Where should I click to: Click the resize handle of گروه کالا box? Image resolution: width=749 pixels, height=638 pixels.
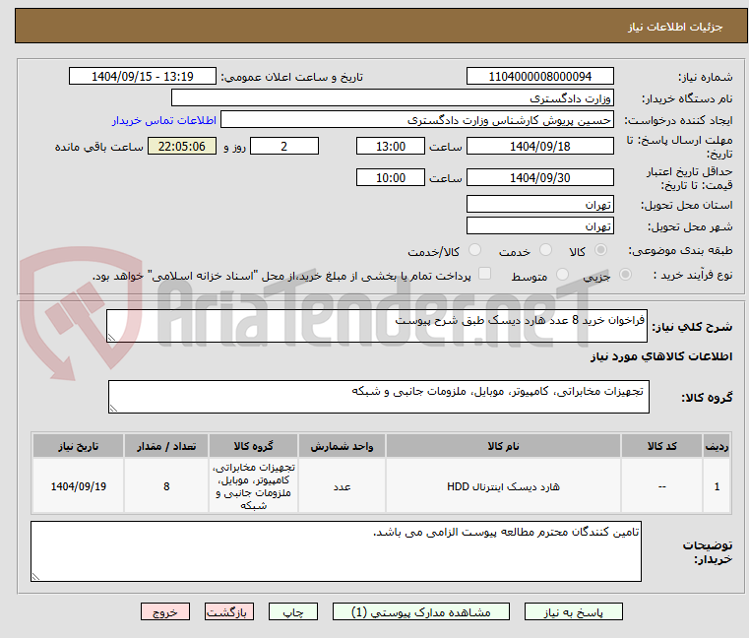point(114,409)
